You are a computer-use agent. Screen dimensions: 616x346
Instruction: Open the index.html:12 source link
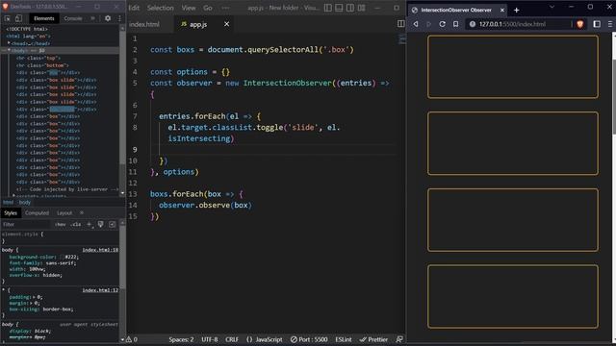click(100, 290)
